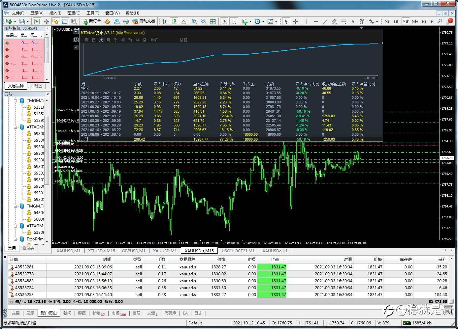Open the Strategy Tester icon
The width and height of the screenshot is (458, 329).
[x=74, y=21]
